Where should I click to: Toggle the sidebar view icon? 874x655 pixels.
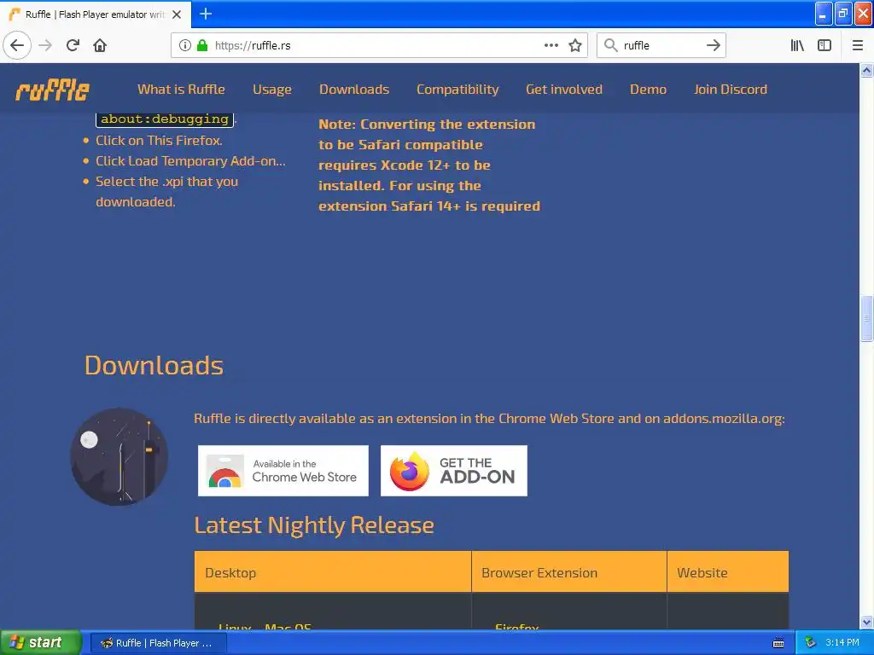pyautogui.click(x=824, y=45)
